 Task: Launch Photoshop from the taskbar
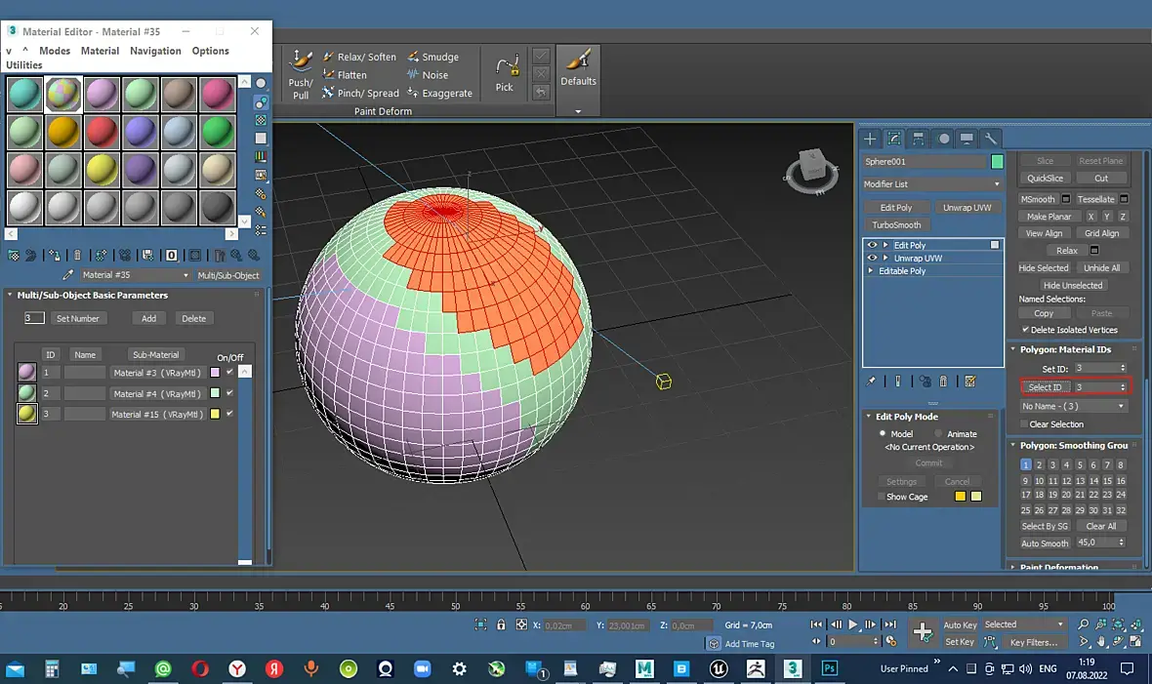[x=829, y=668]
